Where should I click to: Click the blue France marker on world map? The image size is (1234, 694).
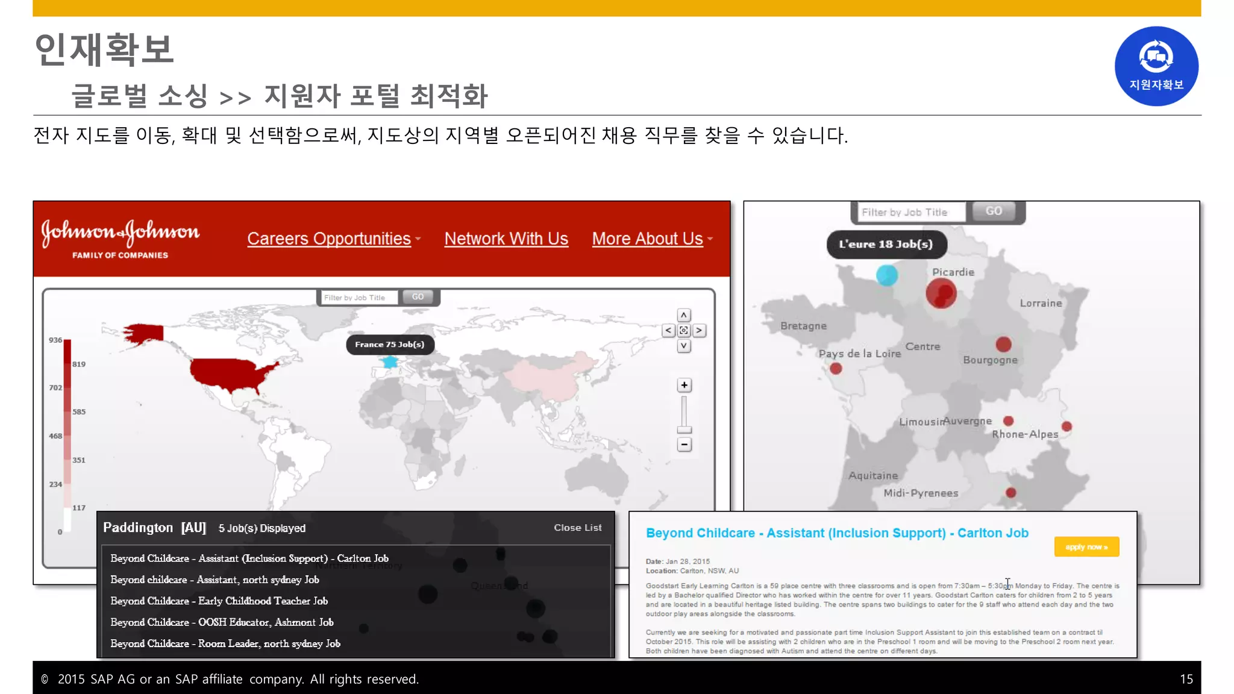coord(390,362)
